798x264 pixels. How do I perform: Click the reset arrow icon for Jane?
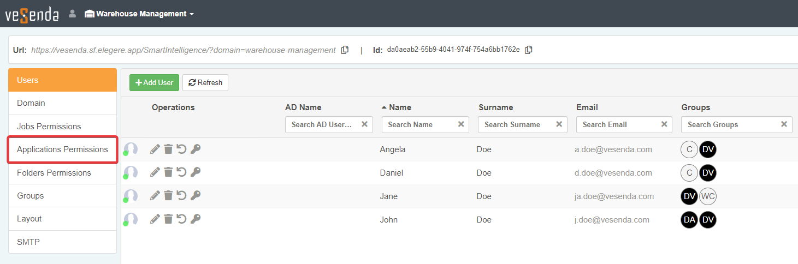coord(181,196)
